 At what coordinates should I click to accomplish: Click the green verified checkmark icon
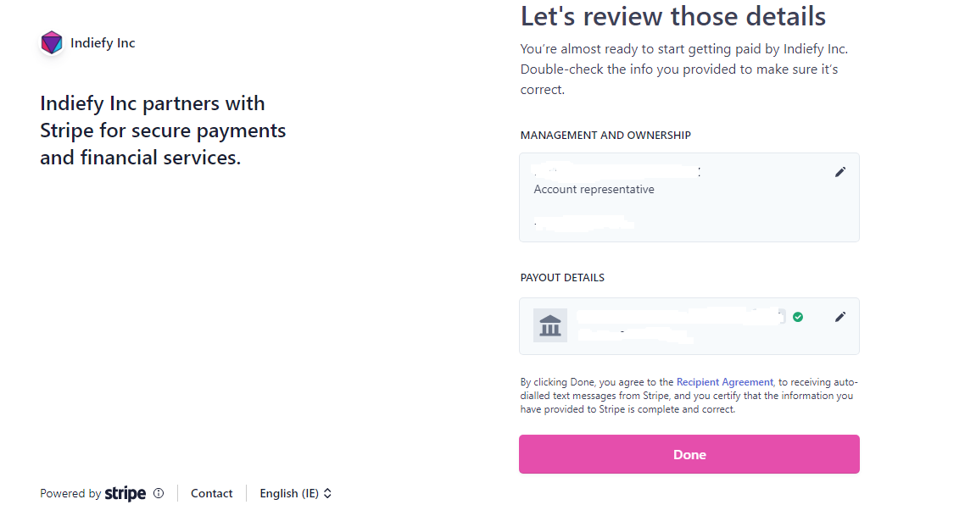pos(798,317)
